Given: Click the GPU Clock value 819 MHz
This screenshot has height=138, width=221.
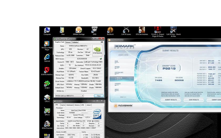Looking at the screenshot, I should coord(69,84).
